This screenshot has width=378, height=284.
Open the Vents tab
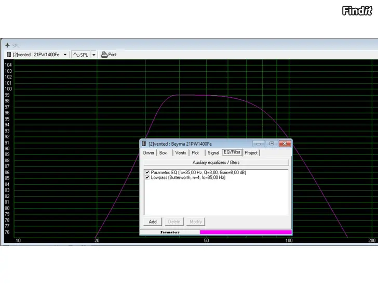[181, 153]
